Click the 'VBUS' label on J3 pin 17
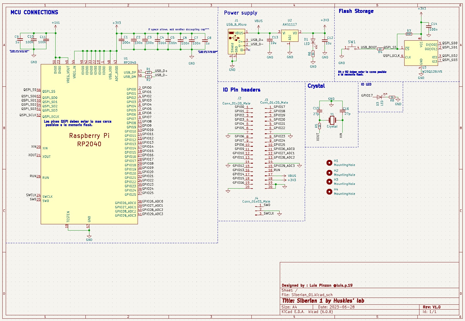Viewport: 465px width, 321px height. (292, 176)
